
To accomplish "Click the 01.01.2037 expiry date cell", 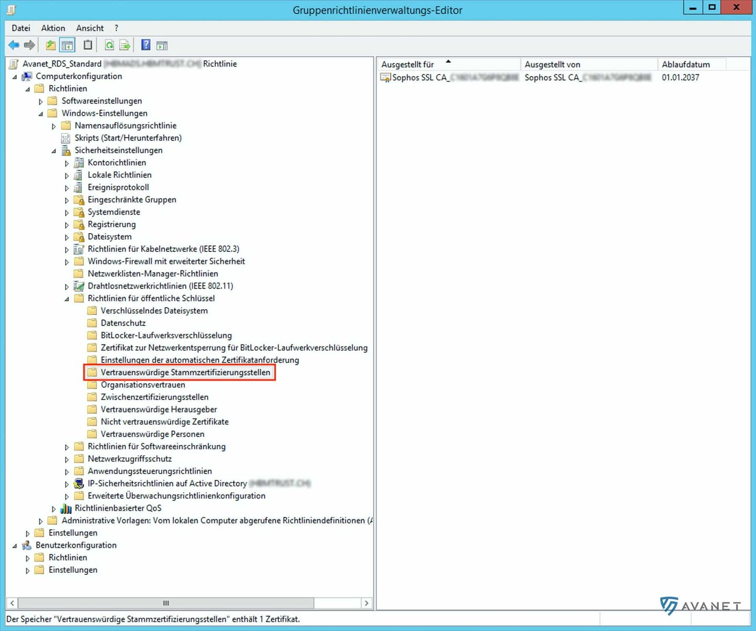I will pos(680,78).
